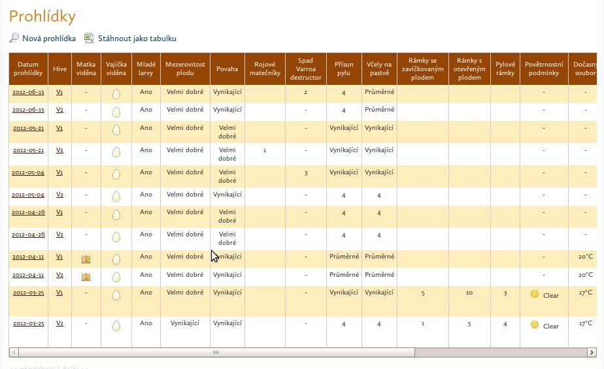
Task: Click the Prohlídky page heading
Action: 42,16
